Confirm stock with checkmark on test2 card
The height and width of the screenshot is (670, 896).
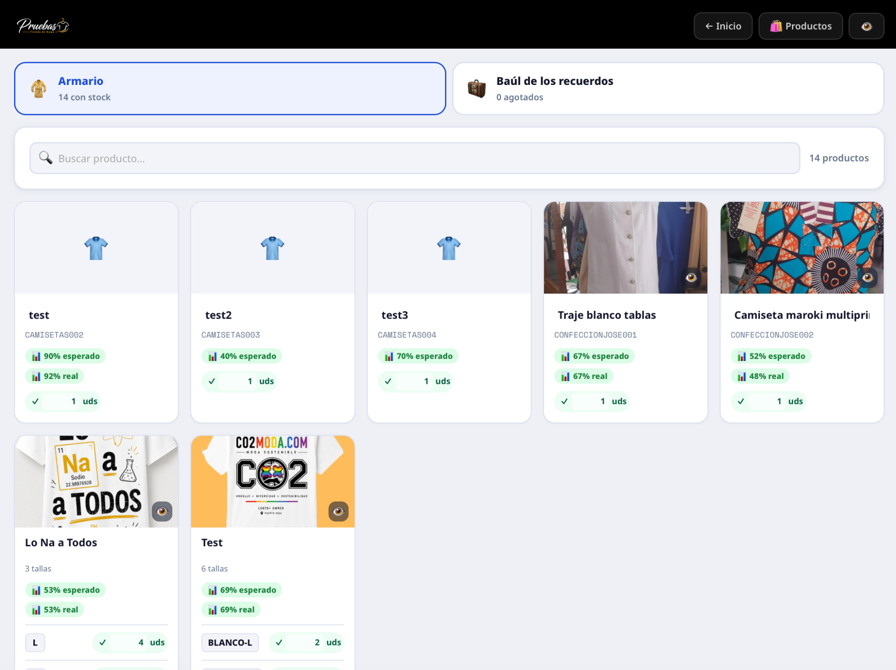[x=212, y=381]
